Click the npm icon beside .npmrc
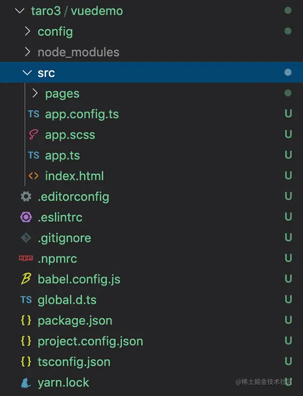The width and height of the screenshot is (303, 396). [26, 259]
